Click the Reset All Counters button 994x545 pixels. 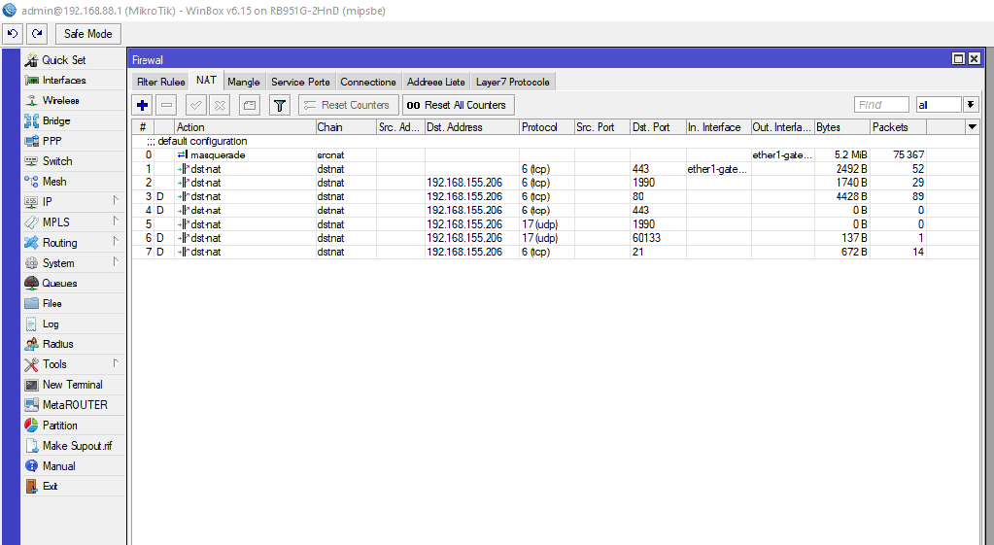459,105
